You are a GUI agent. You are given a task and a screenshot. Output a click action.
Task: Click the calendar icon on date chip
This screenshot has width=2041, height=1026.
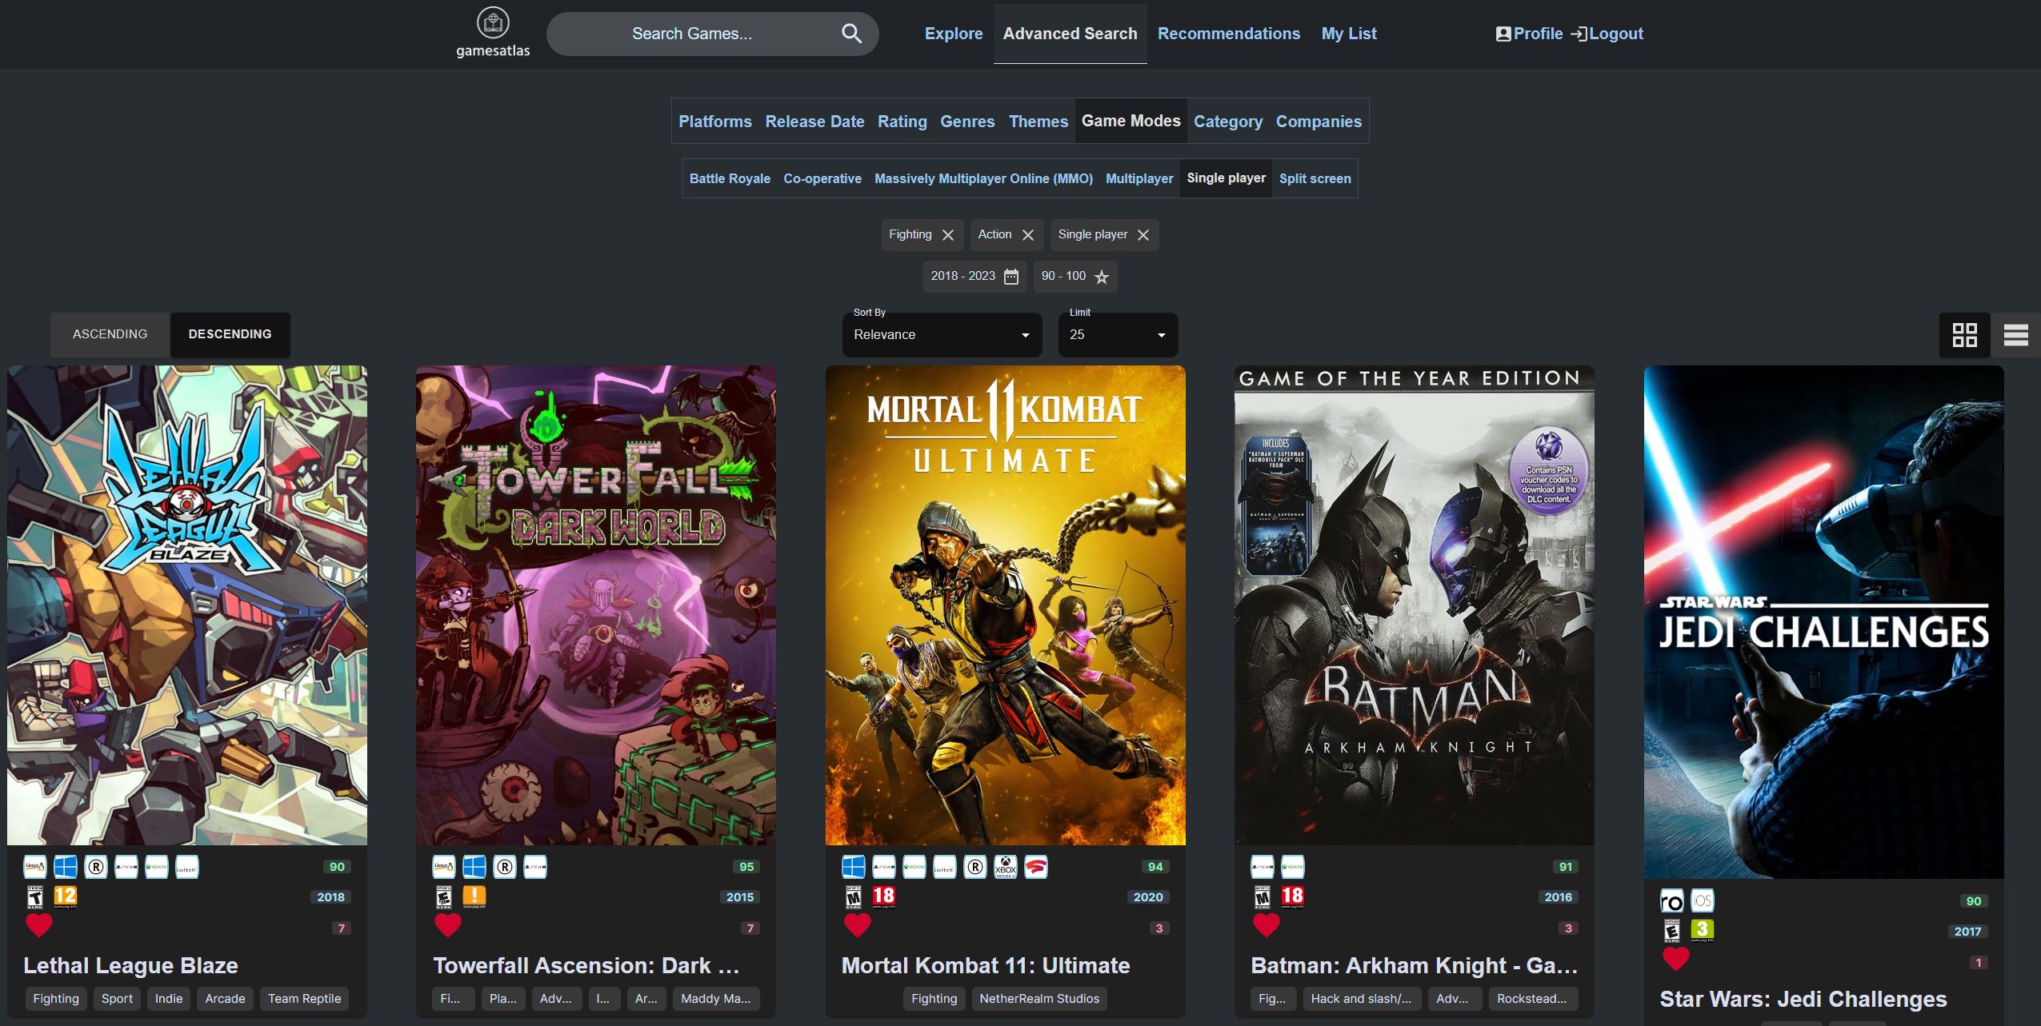[1011, 277]
